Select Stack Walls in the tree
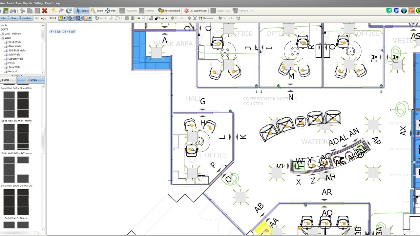This screenshot has height=236, width=420. [x=14, y=42]
